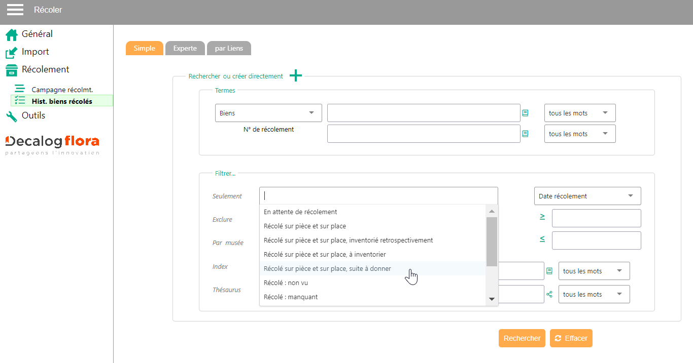Click the green plus create icon

295,76
